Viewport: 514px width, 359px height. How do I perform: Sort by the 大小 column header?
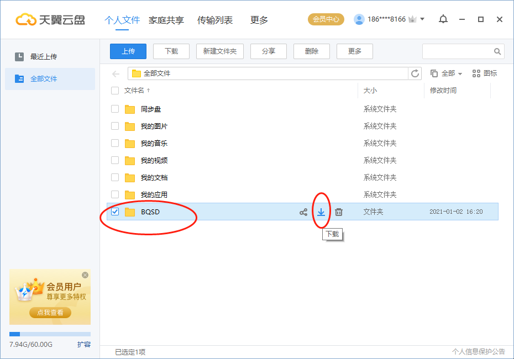370,91
